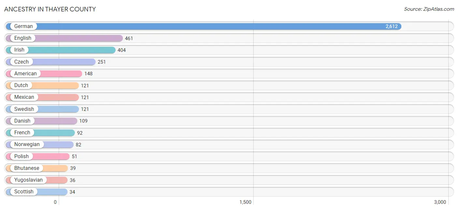Screen dimensions: 458x210
Task: Click the German value 2,612
Action: click(x=392, y=26)
